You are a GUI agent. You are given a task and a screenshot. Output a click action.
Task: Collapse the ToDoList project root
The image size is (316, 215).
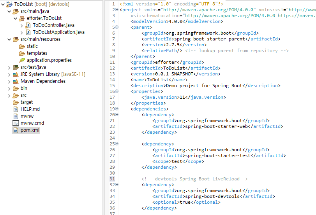tap(3, 4)
